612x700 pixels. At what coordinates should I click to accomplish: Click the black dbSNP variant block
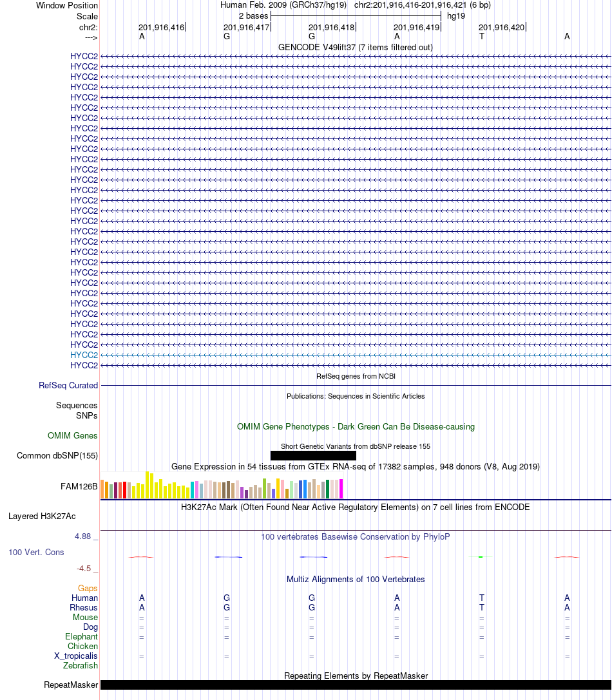313,456
